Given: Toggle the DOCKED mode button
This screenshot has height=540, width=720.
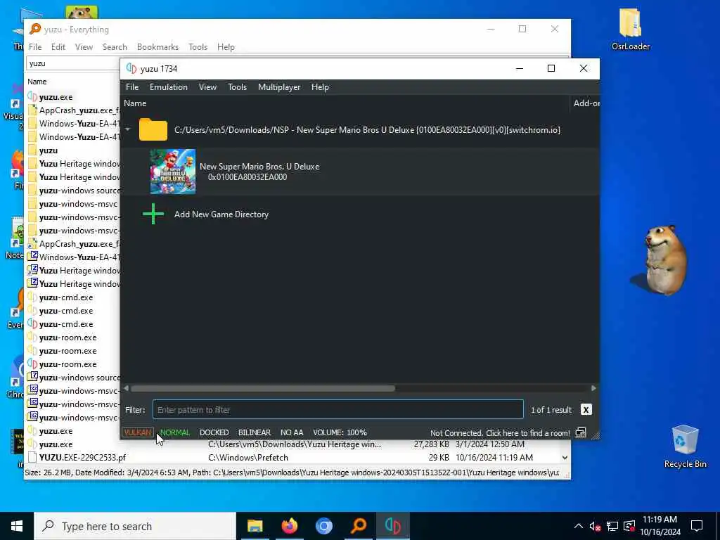Looking at the screenshot, I should coord(214,432).
